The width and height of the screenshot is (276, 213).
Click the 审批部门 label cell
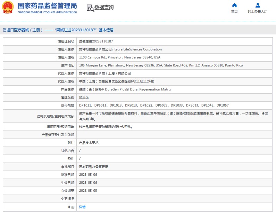40,167
